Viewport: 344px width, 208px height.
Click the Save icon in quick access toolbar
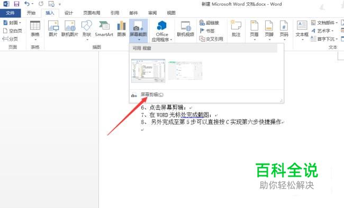[16, 4]
